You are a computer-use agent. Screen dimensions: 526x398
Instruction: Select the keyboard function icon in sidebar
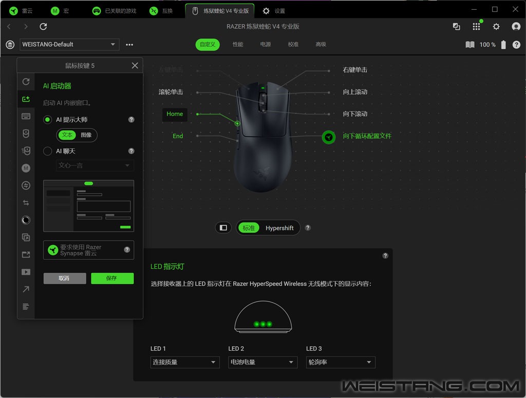[26, 116]
